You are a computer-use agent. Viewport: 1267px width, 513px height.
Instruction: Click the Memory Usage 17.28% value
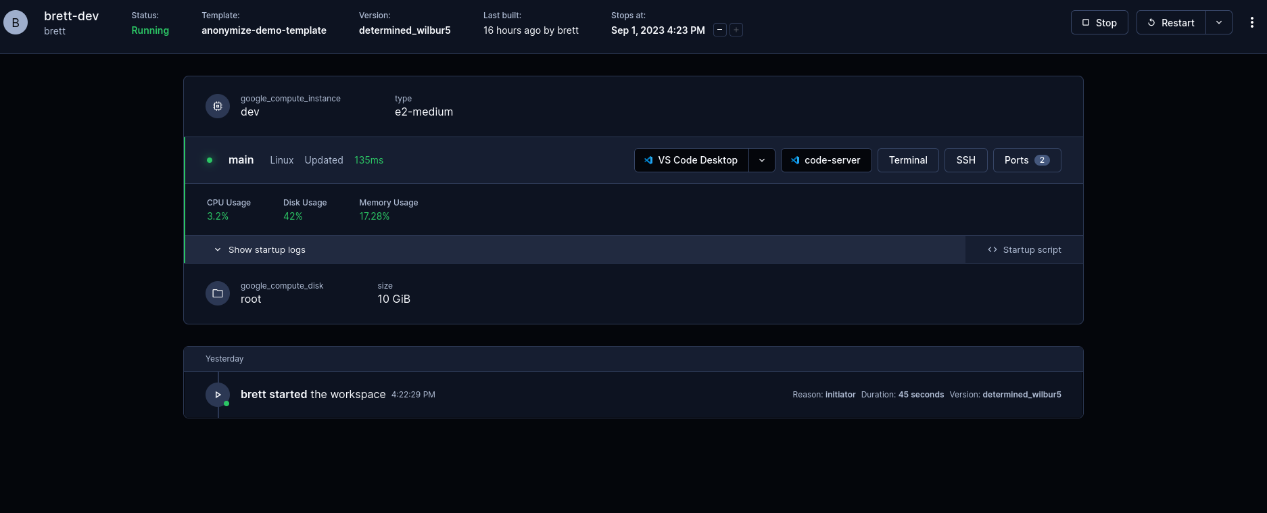point(375,216)
